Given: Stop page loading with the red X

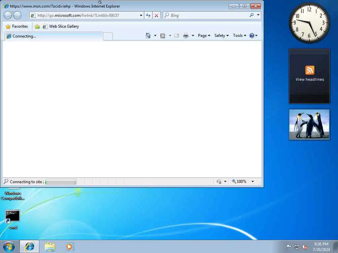Looking at the screenshot, I should point(156,15).
